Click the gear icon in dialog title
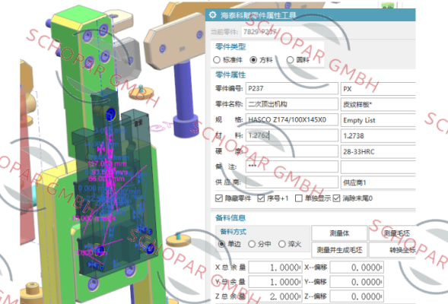The width and height of the screenshot is (448, 304). (x=212, y=15)
